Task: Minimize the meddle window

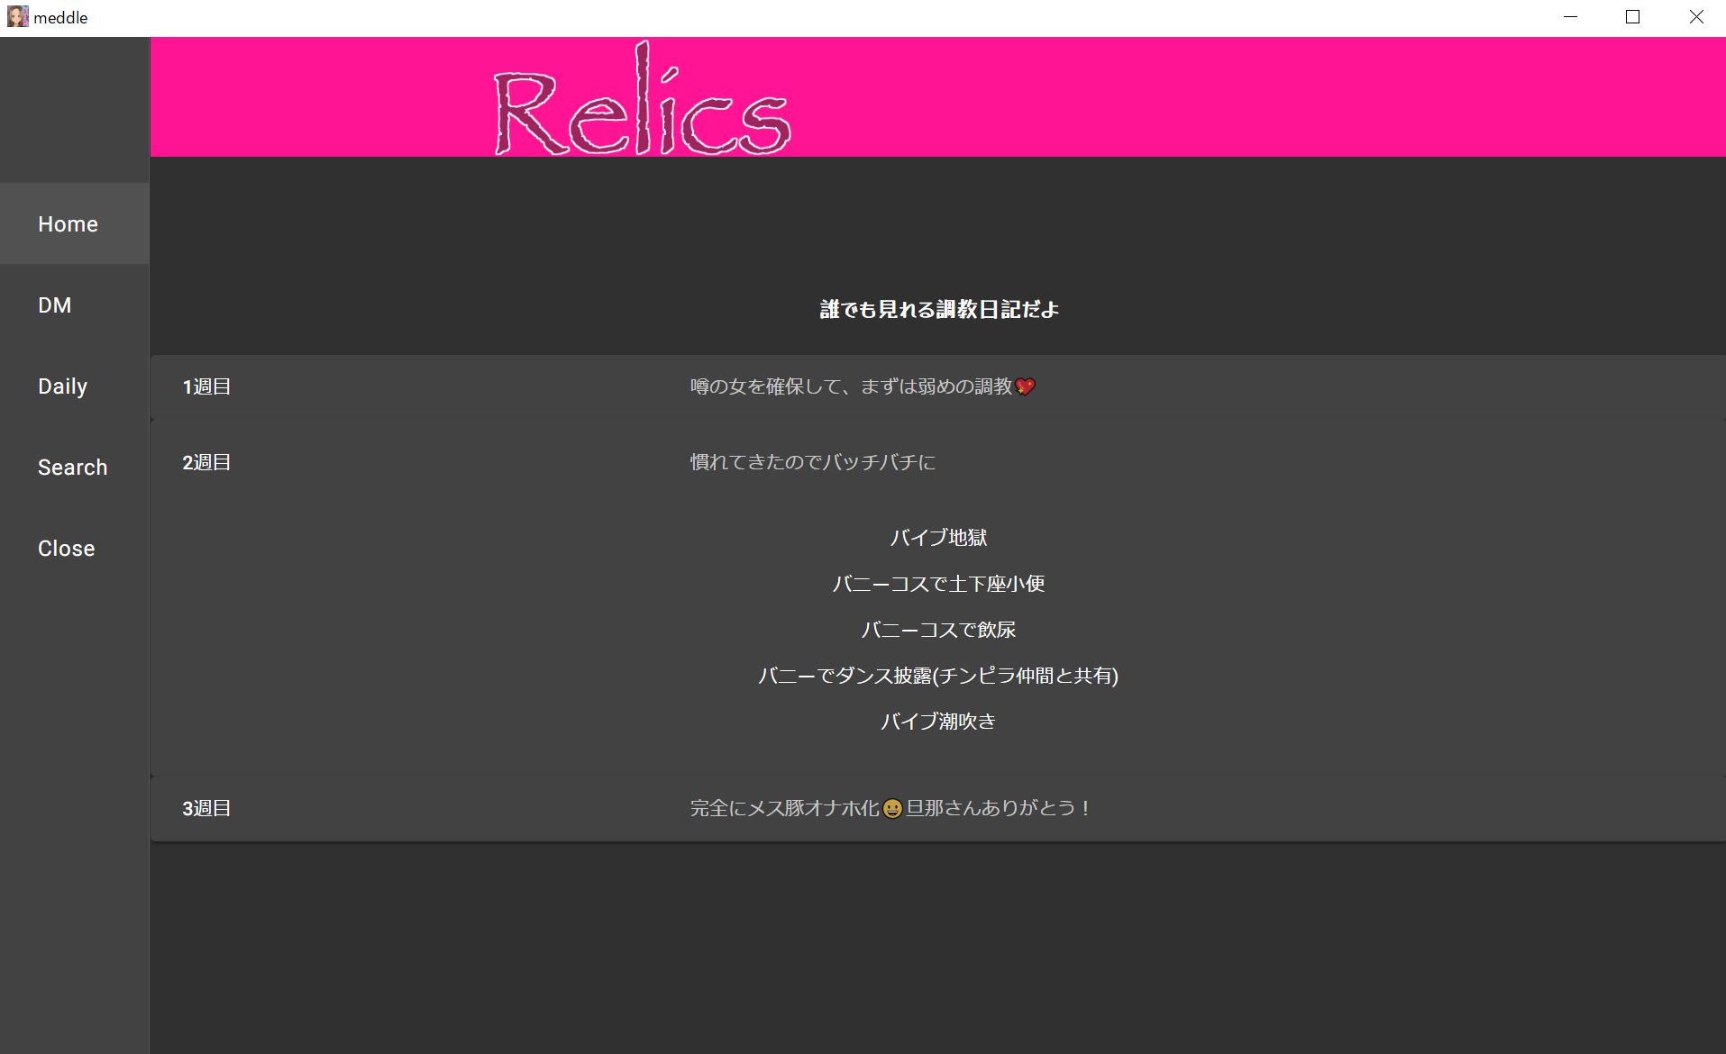Action: [1570, 17]
